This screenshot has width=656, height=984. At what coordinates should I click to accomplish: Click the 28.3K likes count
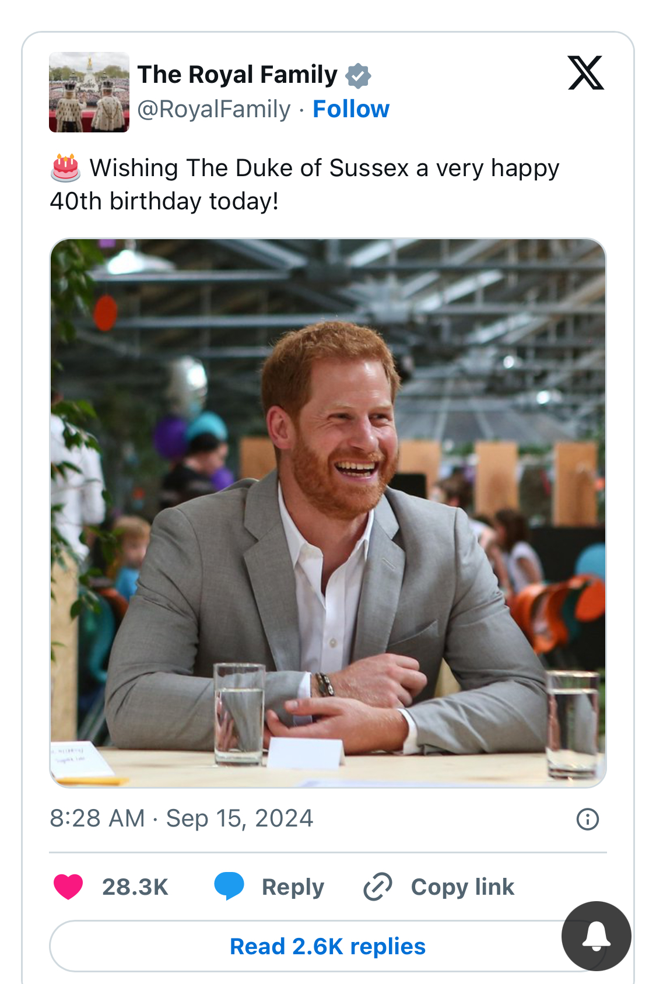135,887
